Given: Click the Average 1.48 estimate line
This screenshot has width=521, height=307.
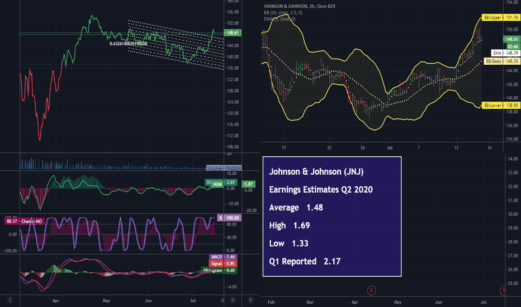Looking at the screenshot, I should click(x=296, y=208).
